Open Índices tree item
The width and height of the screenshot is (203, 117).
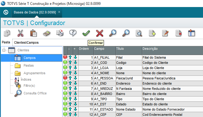(x=26, y=79)
